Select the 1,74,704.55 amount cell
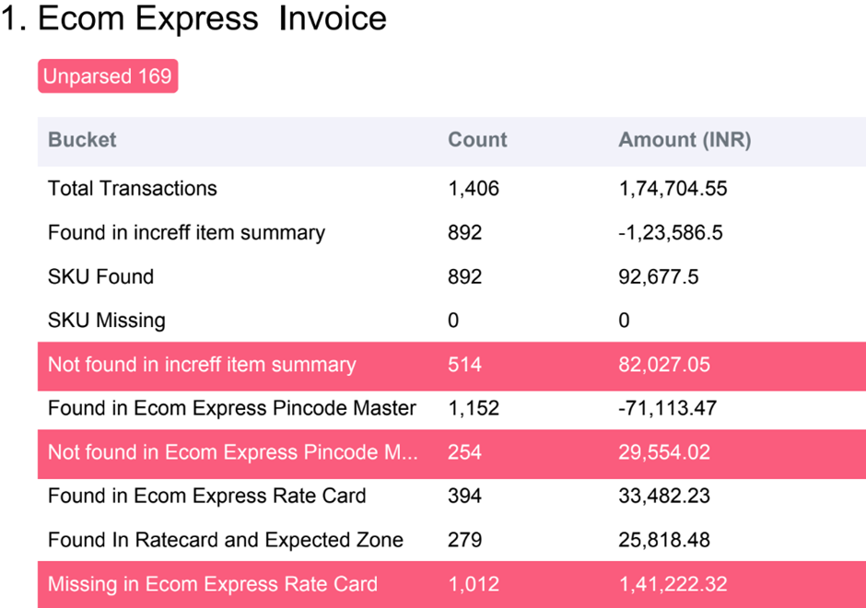This screenshot has width=866, height=608. [673, 189]
